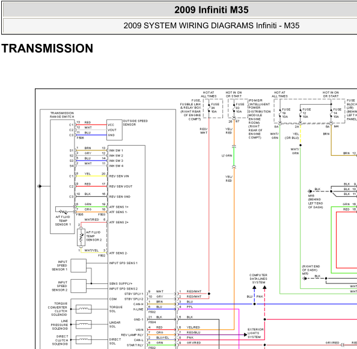Select the "INH SW 1" terminal label

[x=116, y=150]
